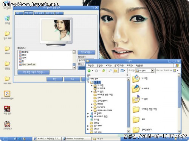Screen dimensions: 189x141
Task: Open the File (F) menu in Explorer
Action: pos(91,65)
